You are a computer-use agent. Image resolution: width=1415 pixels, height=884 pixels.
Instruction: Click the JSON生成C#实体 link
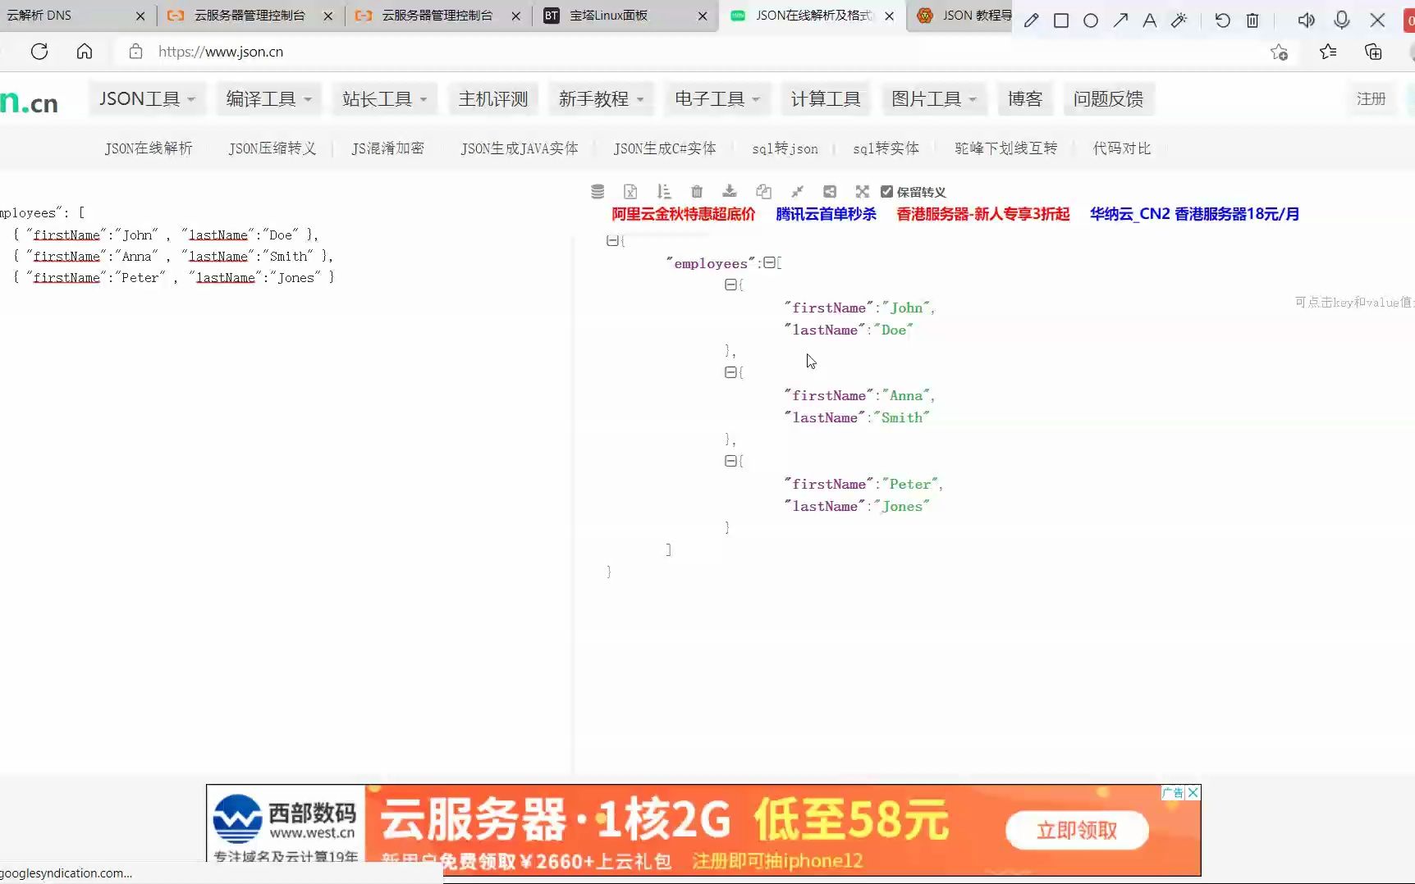point(665,148)
